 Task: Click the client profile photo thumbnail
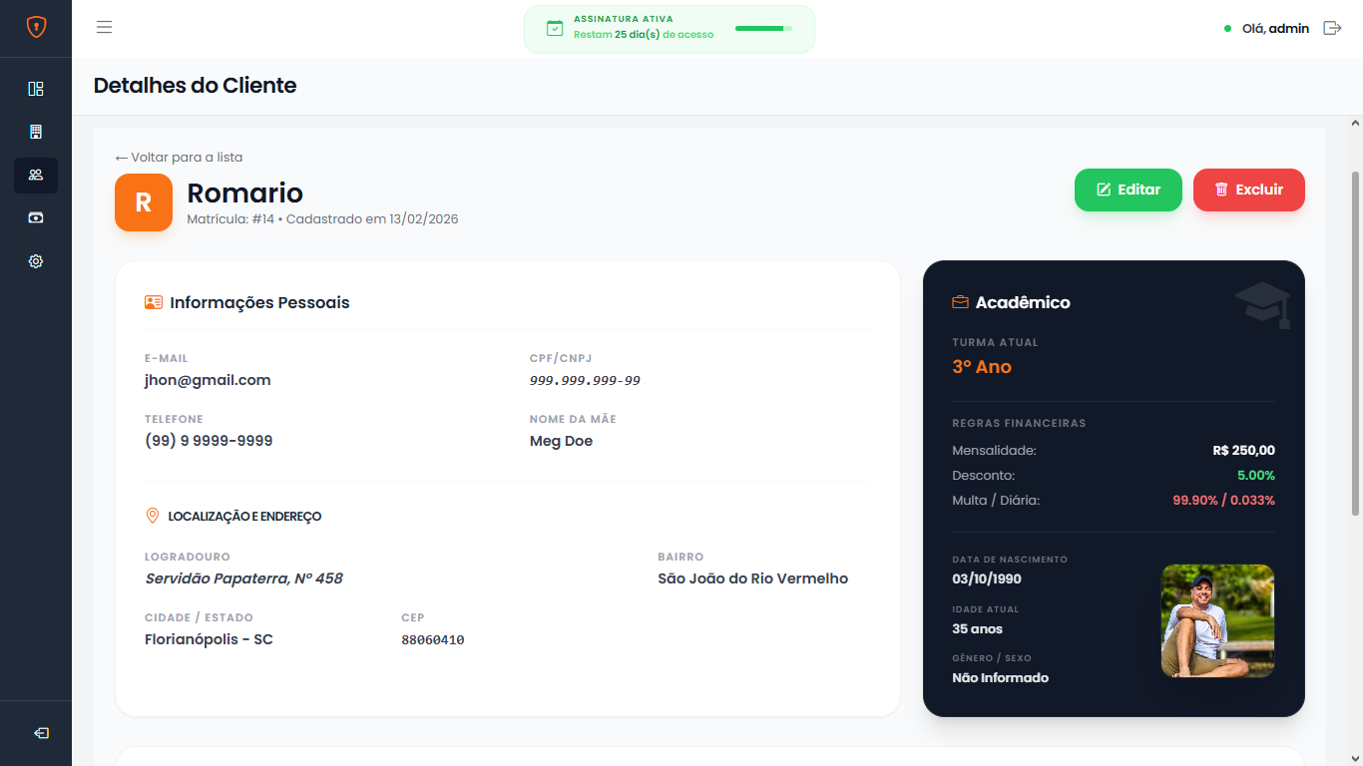pos(1217,621)
